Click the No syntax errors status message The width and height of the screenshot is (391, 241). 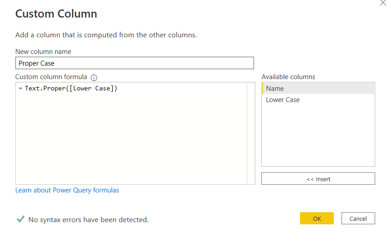click(x=88, y=219)
